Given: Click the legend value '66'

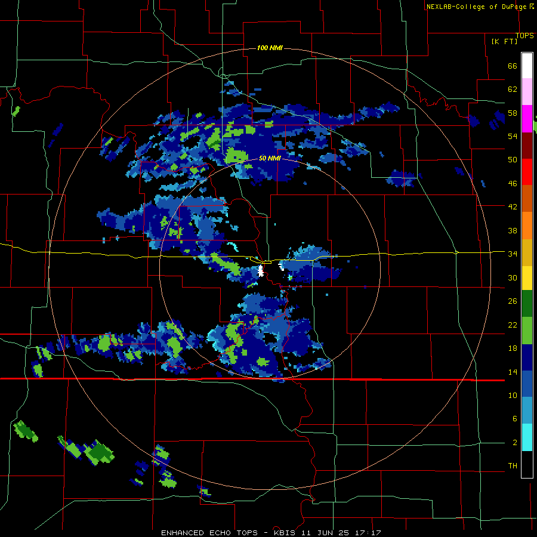Looking at the screenshot, I should click(513, 66).
